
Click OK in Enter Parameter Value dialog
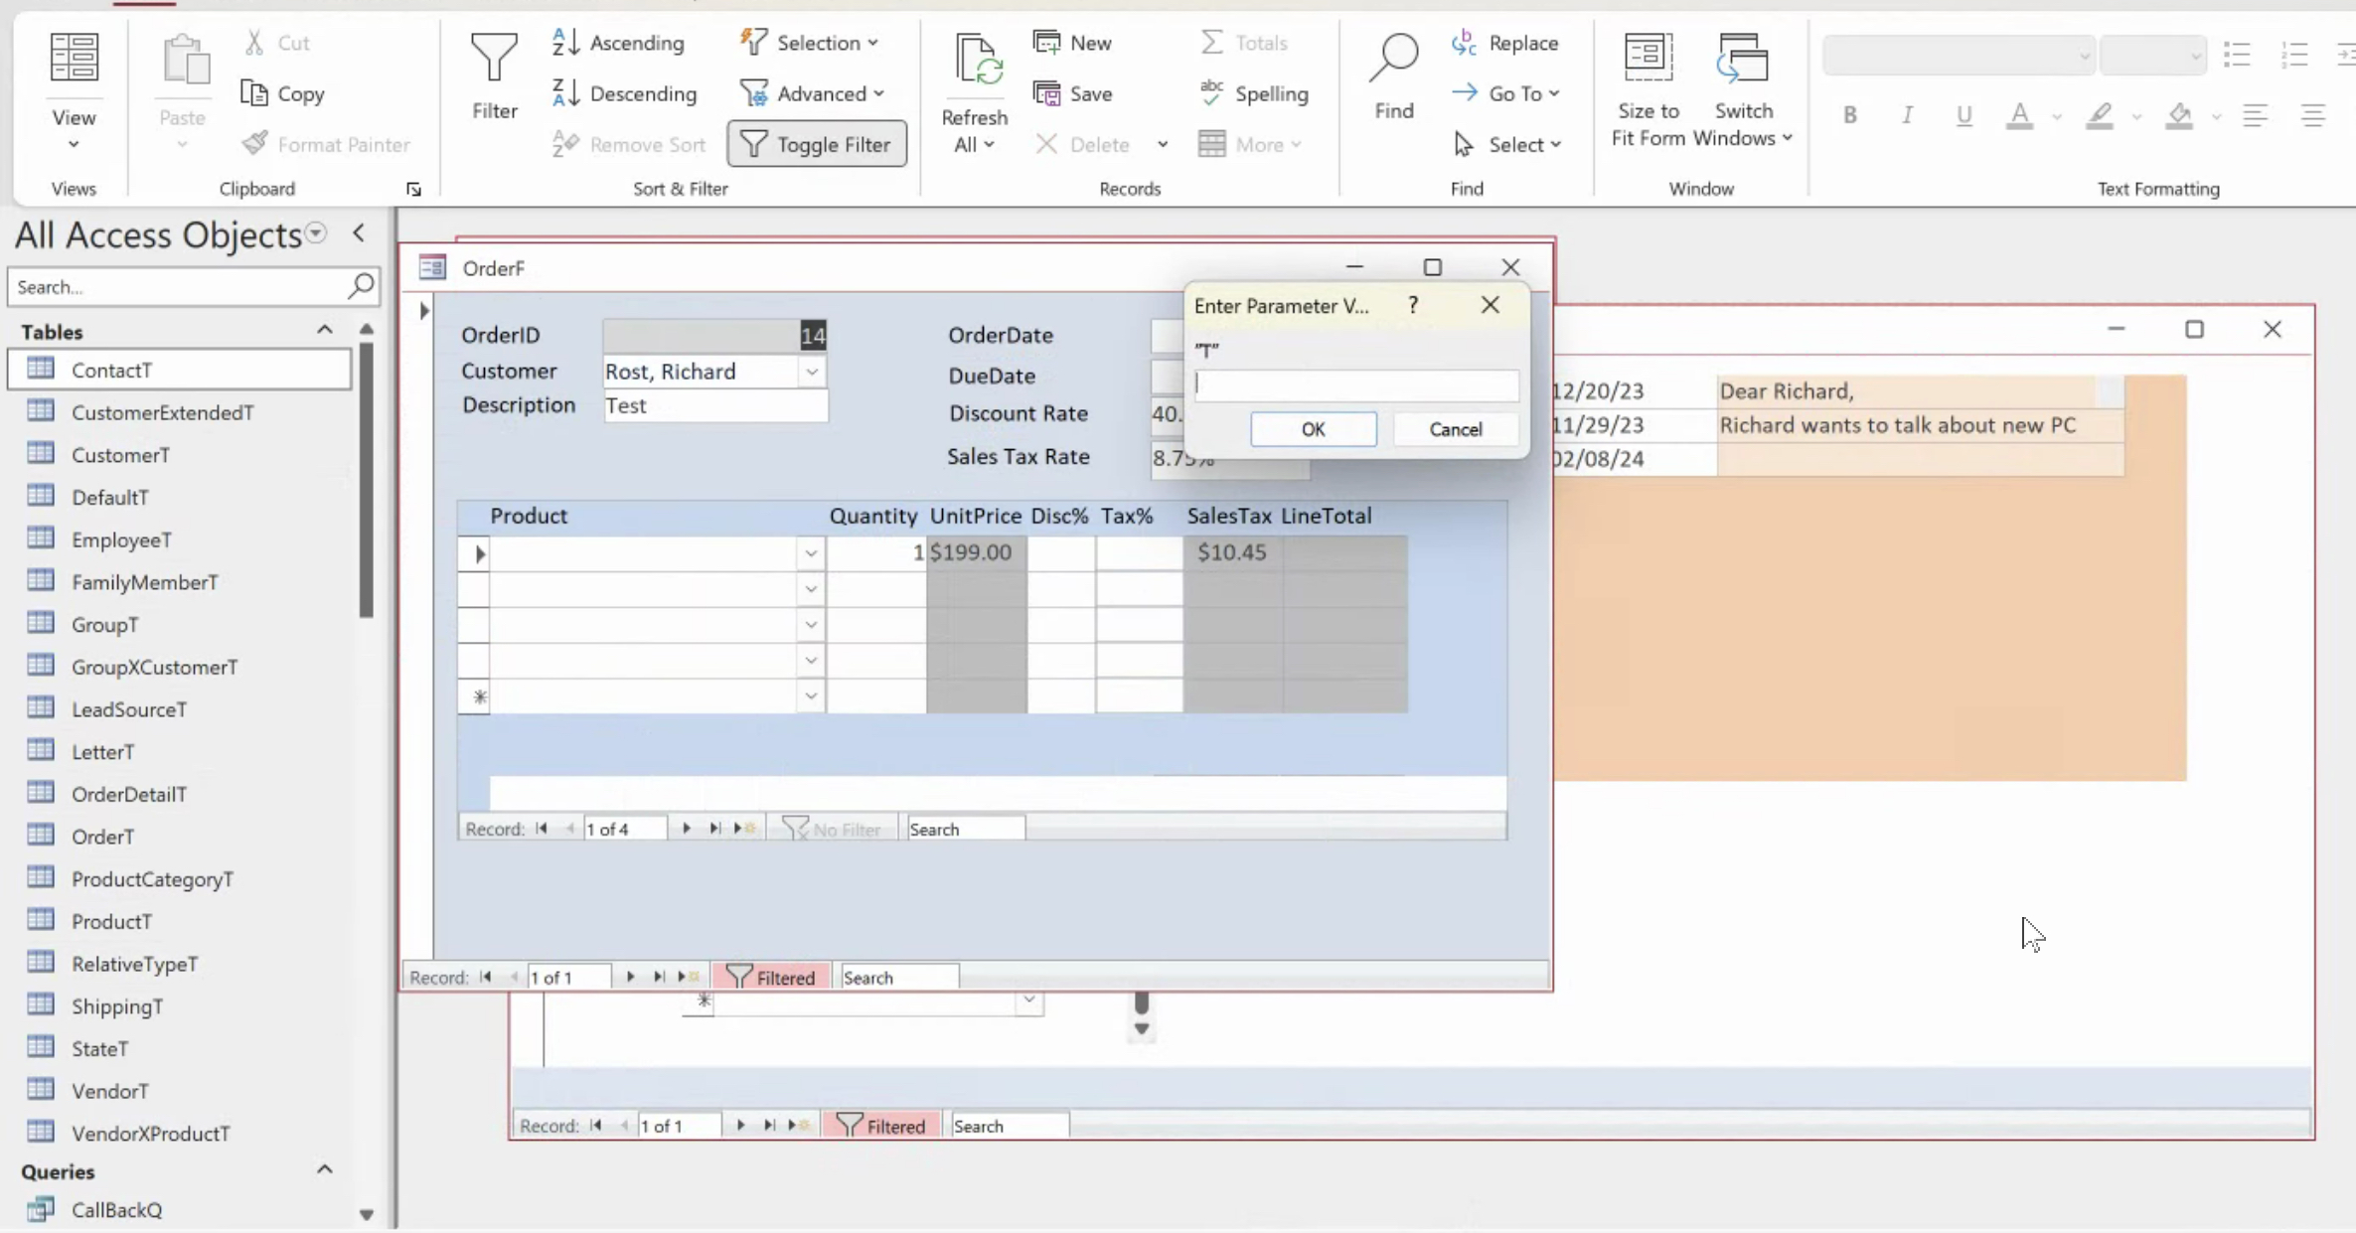(1313, 429)
